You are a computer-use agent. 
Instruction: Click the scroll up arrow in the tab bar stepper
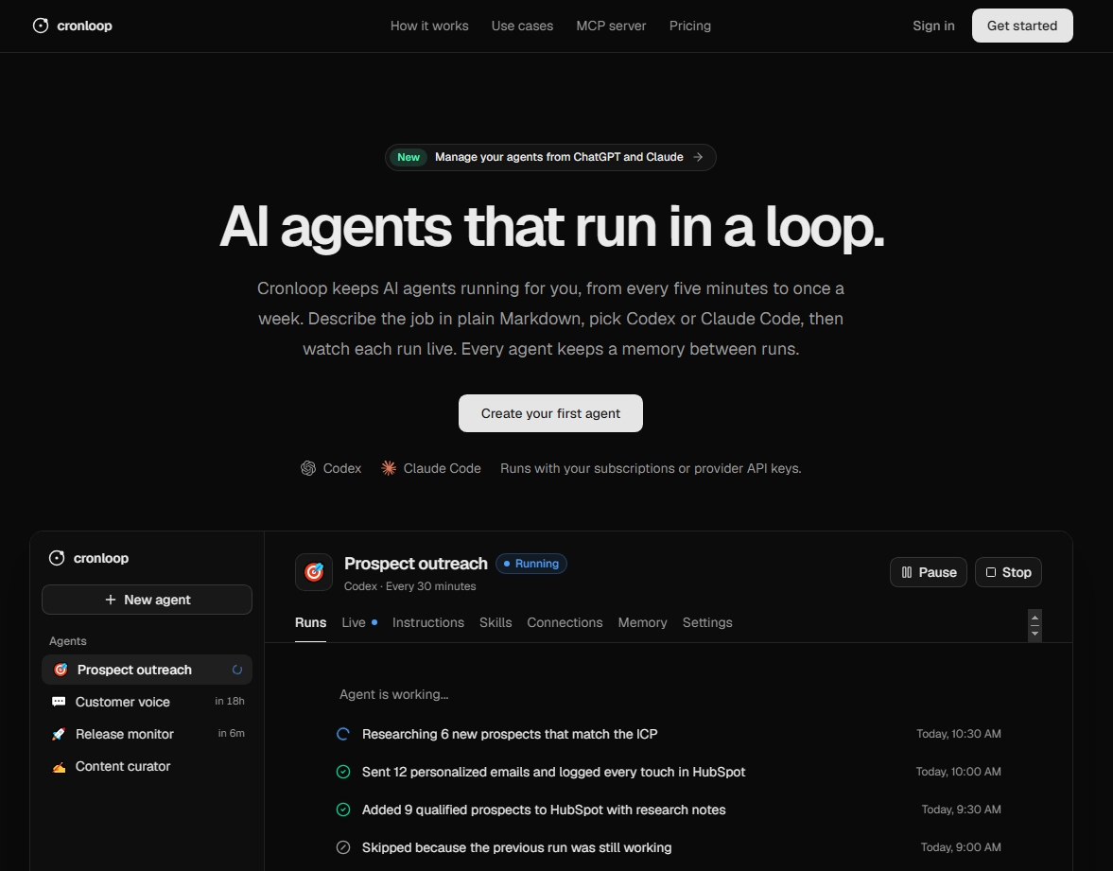click(x=1035, y=618)
